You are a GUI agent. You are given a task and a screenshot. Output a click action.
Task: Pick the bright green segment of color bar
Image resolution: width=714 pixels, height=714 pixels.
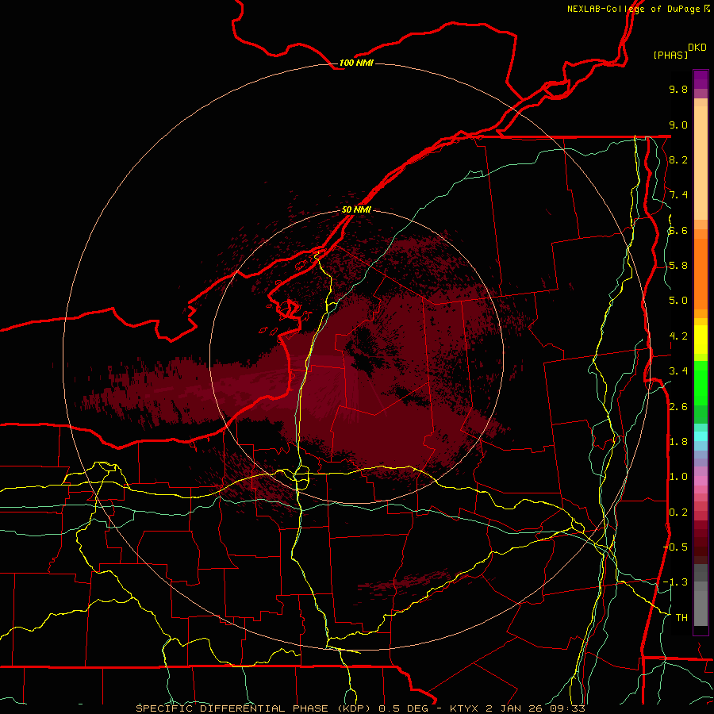pyautogui.click(x=701, y=382)
